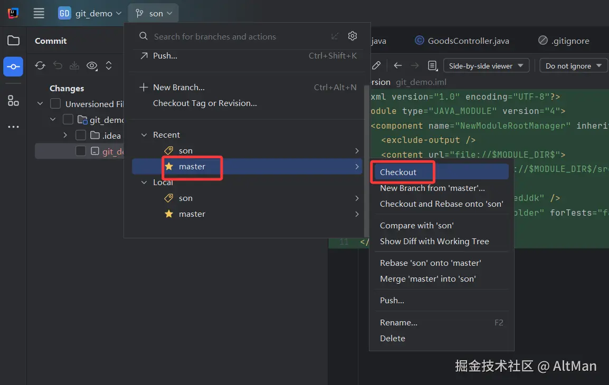Click the expand/collapse all arrows icon
Screen dimensions: 609x385
109,65
